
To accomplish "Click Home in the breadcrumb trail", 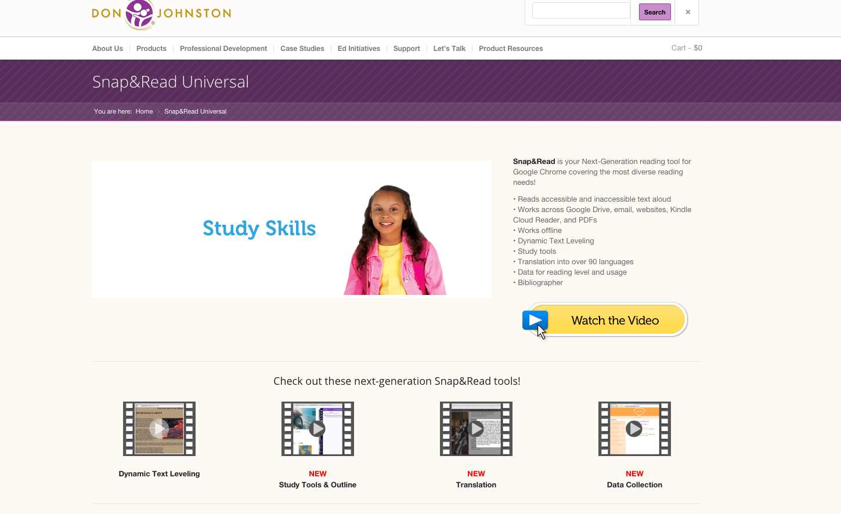I will click(144, 111).
